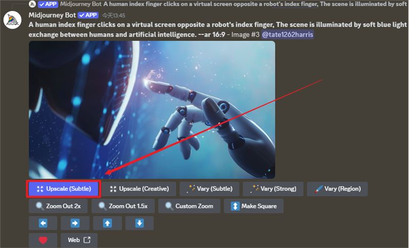Open the generated robot hand image
The width and height of the screenshot is (409, 248).
tap(152, 109)
